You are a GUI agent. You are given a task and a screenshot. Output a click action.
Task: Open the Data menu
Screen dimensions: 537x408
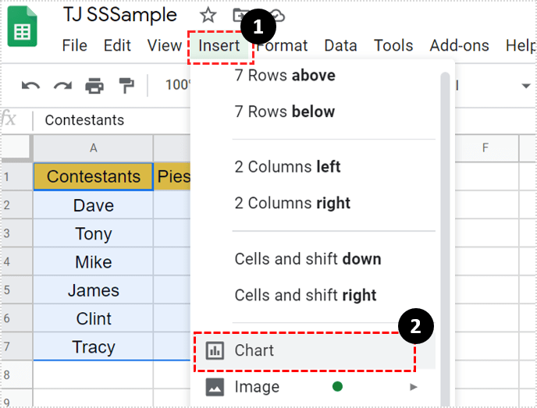coord(340,46)
